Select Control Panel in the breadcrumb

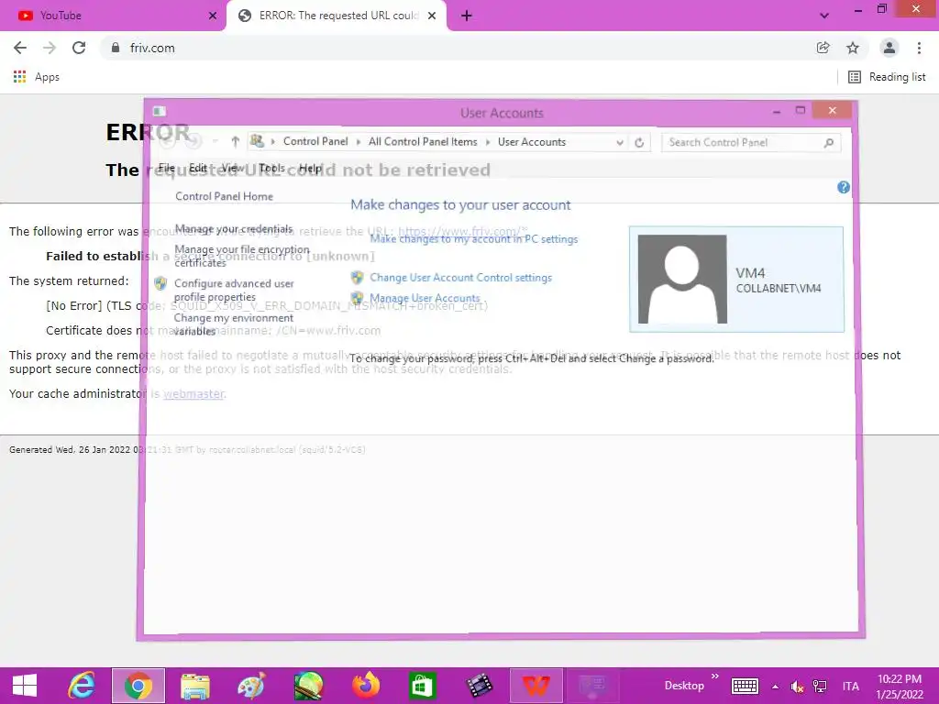(x=315, y=142)
